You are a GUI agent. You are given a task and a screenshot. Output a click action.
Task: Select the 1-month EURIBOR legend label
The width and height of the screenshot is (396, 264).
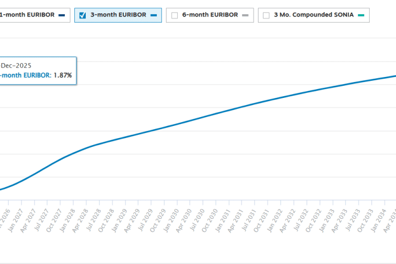(x=28, y=15)
